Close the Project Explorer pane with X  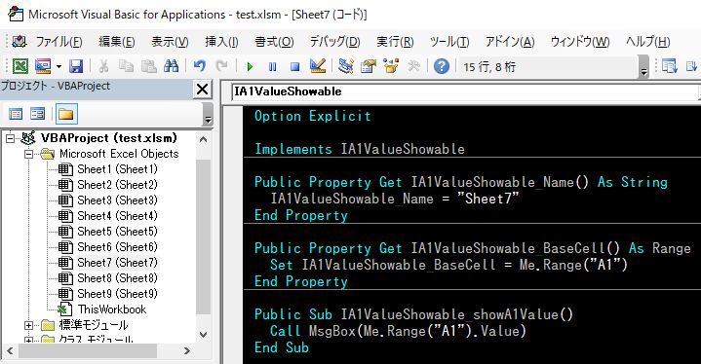click(202, 90)
